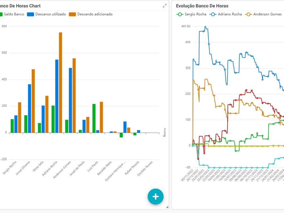Click the Israel de Paula axis label
This screenshot has height=213, width=284.
pos(77,168)
